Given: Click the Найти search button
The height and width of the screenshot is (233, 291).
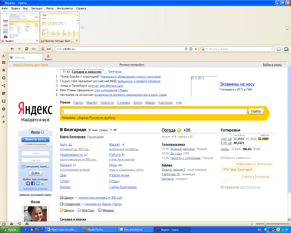Looking at the screenshot, I should pos(256,111).
